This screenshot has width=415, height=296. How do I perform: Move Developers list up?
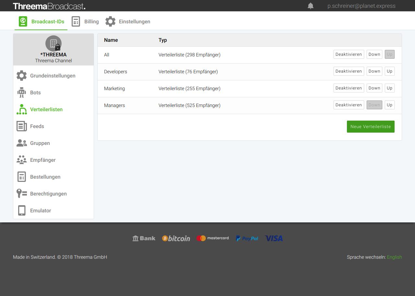click(389, 71)
